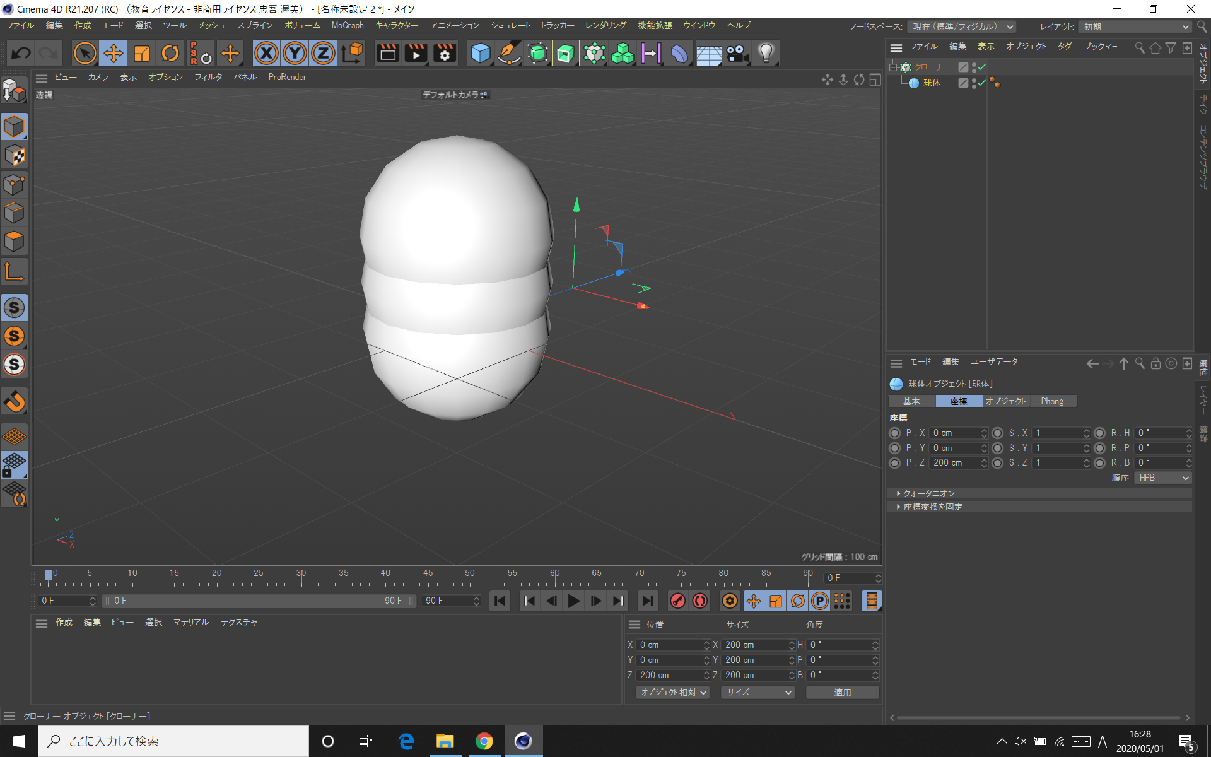Render to Picture Viewer

pyautogui.click(x=416, y=54)
